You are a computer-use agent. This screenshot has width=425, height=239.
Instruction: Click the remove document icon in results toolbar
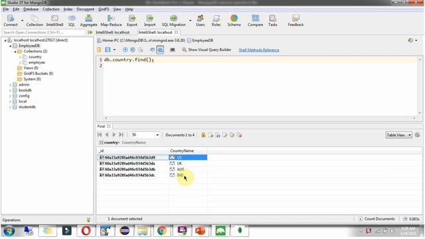239,135
